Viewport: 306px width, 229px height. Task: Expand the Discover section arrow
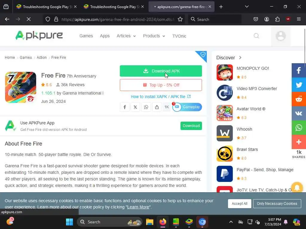(x=240, y=58)
